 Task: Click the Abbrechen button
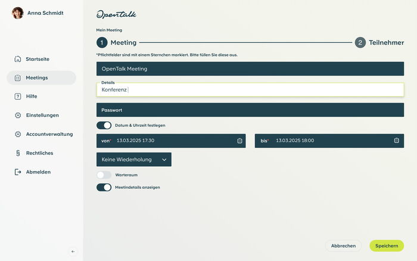pos(343,246)
